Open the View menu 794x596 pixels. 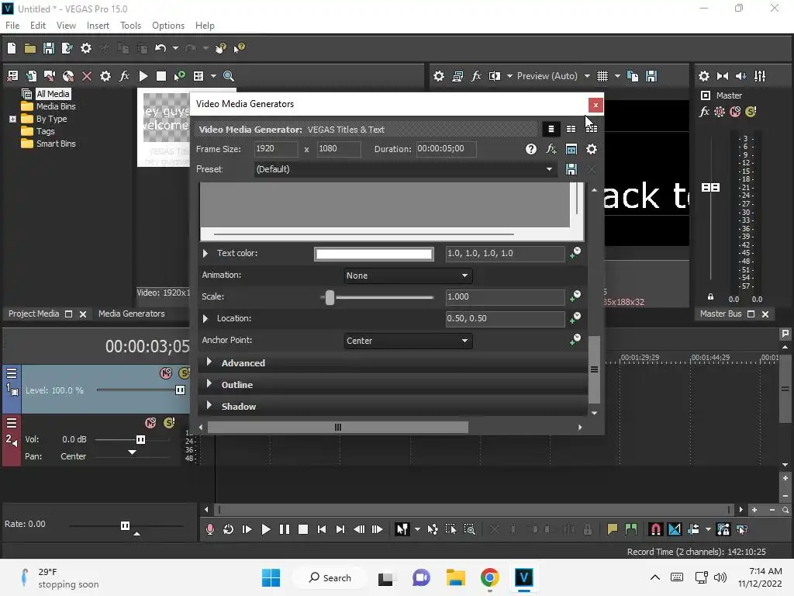point(66,26)
